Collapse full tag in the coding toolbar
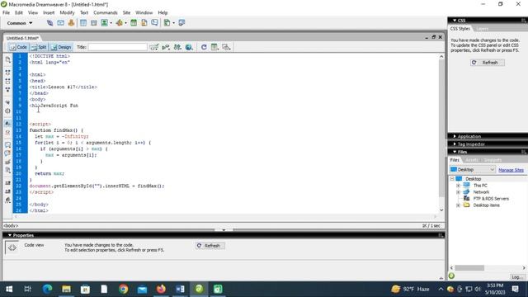 click(x=7, y=73)
